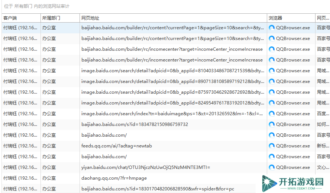
Task: Click the browser icon in the applid=8249549761783192012 row
Action: (x=272, y=103)
